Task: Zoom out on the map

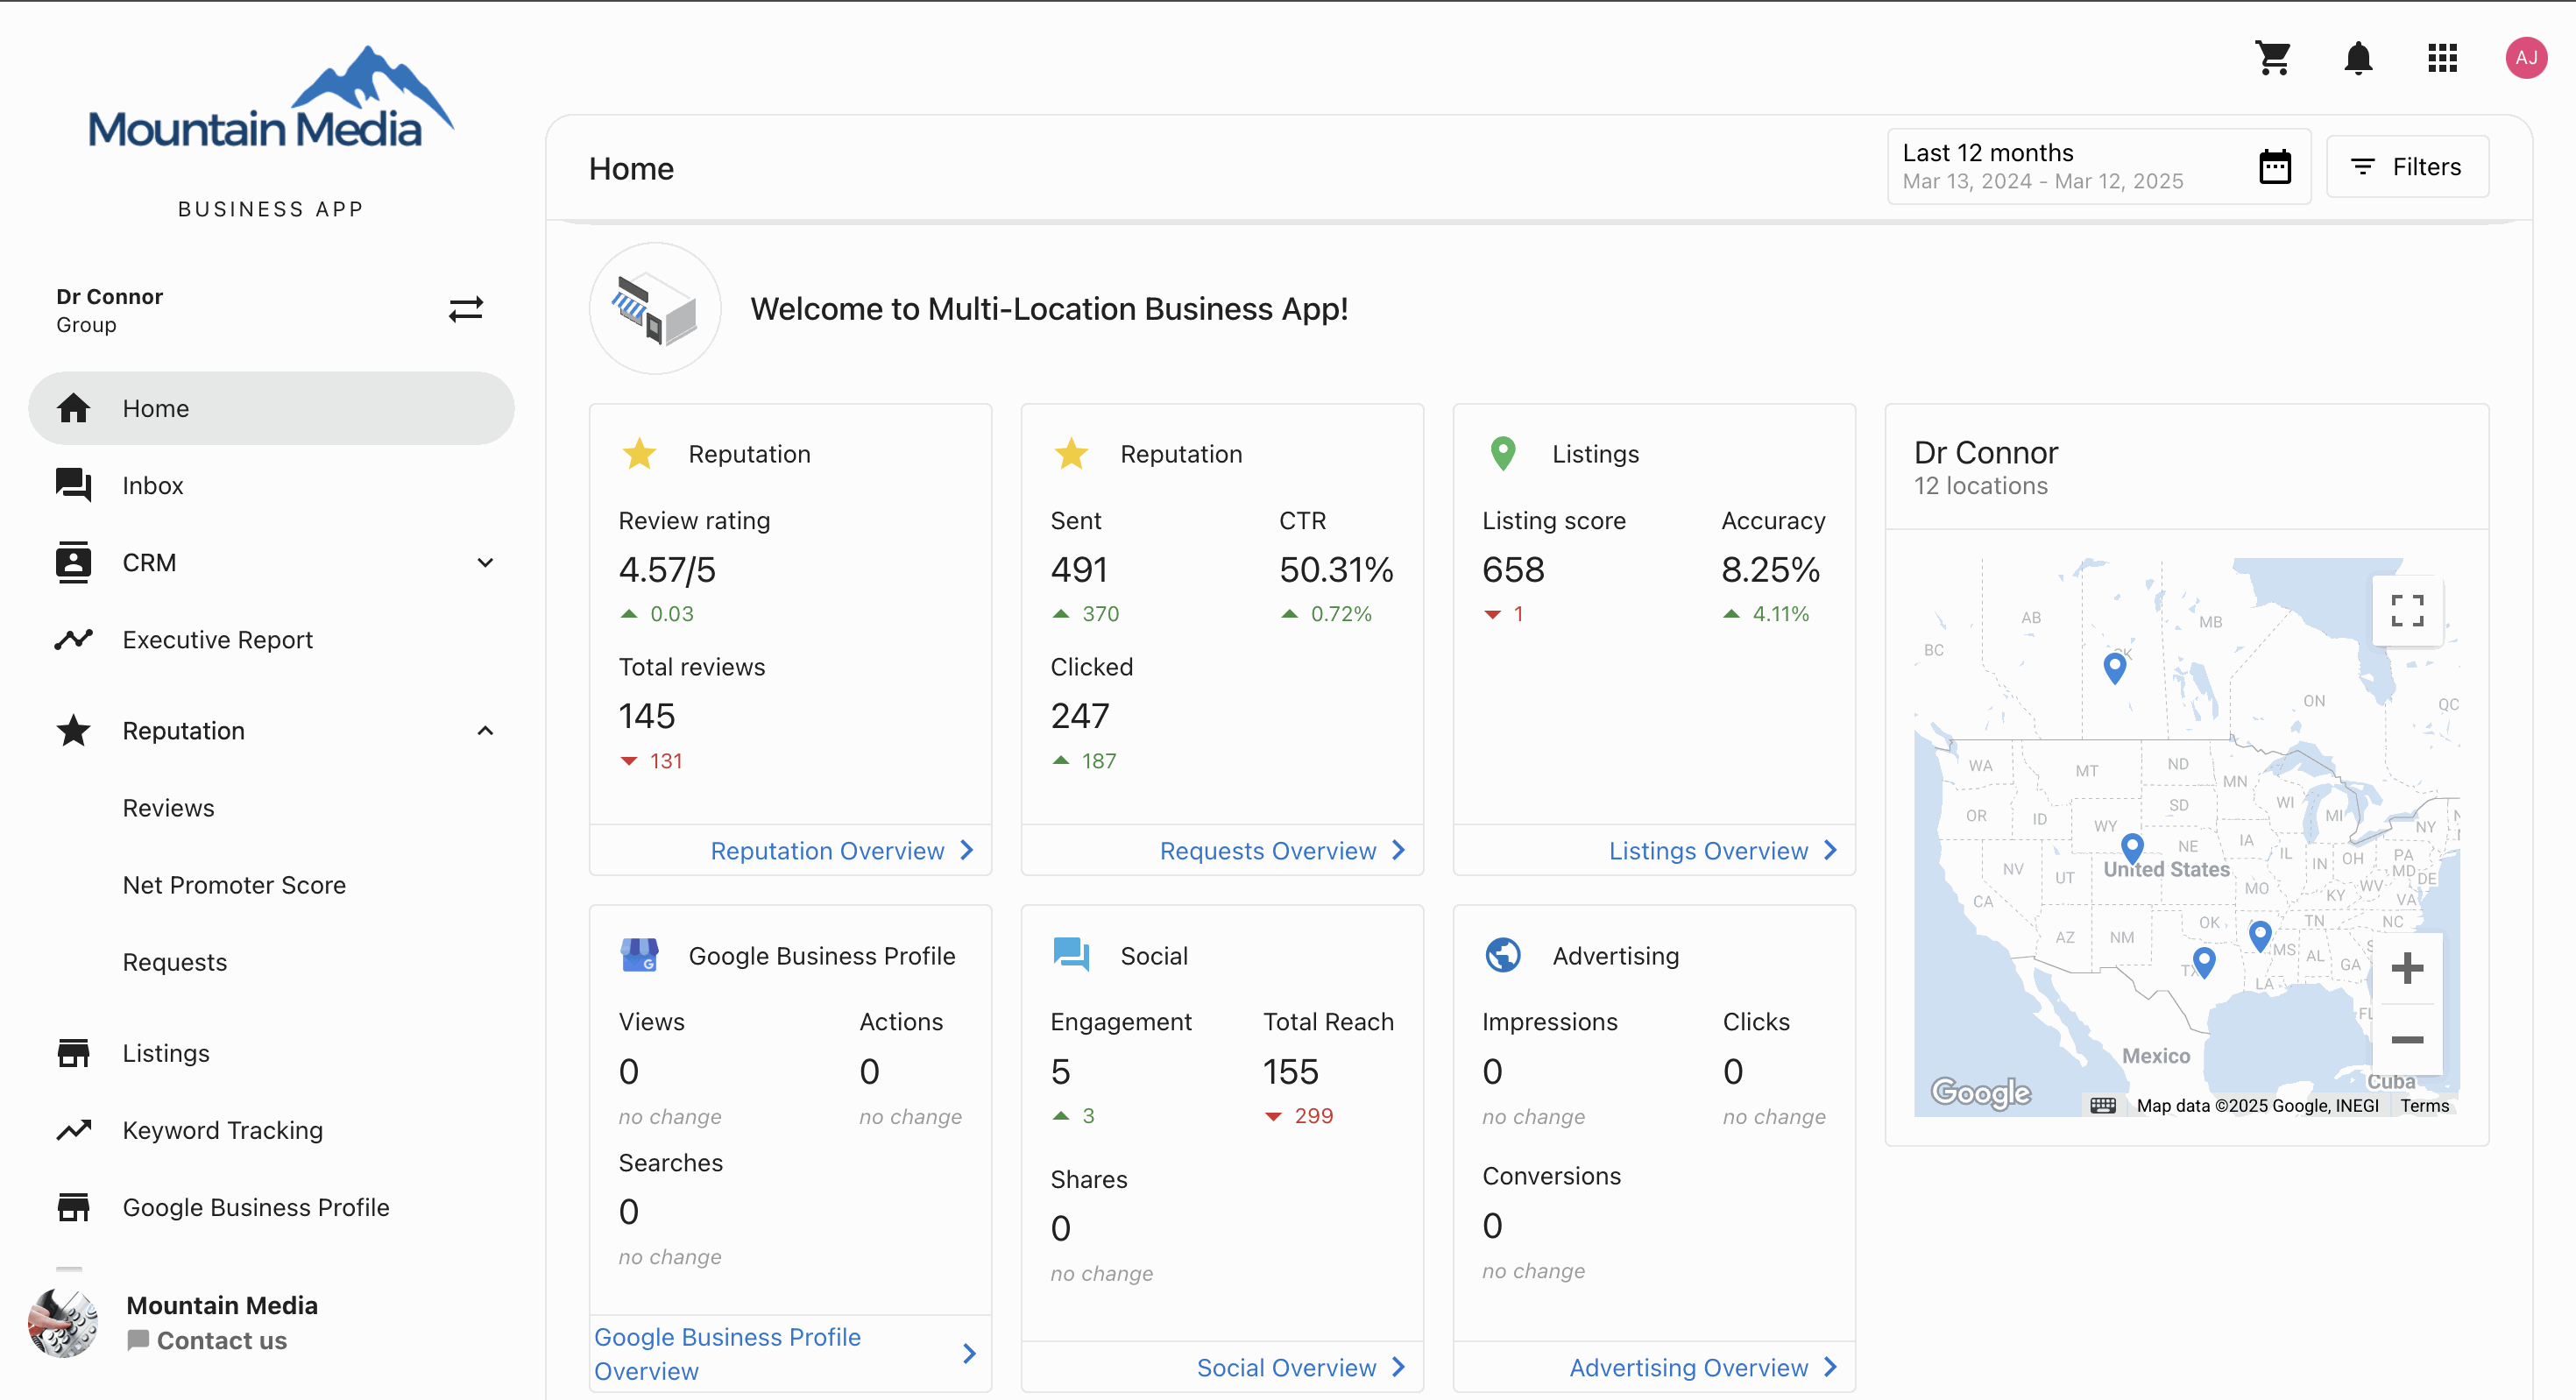Action: [2407, 1039]
